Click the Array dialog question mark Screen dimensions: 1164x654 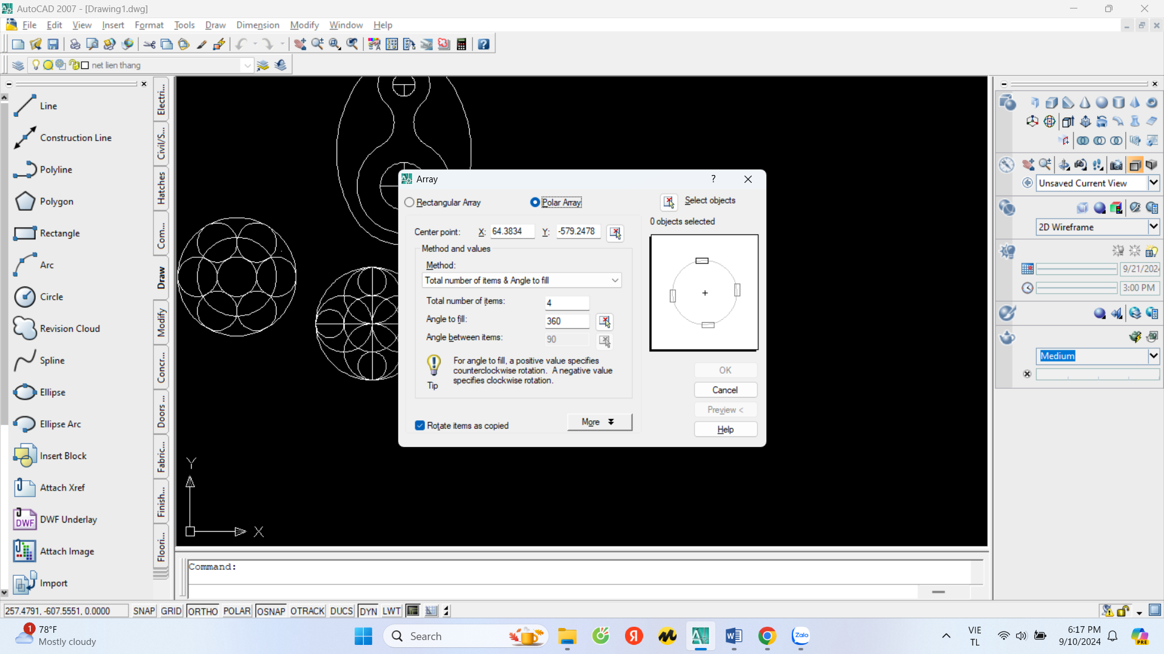(x=714, y=179)
